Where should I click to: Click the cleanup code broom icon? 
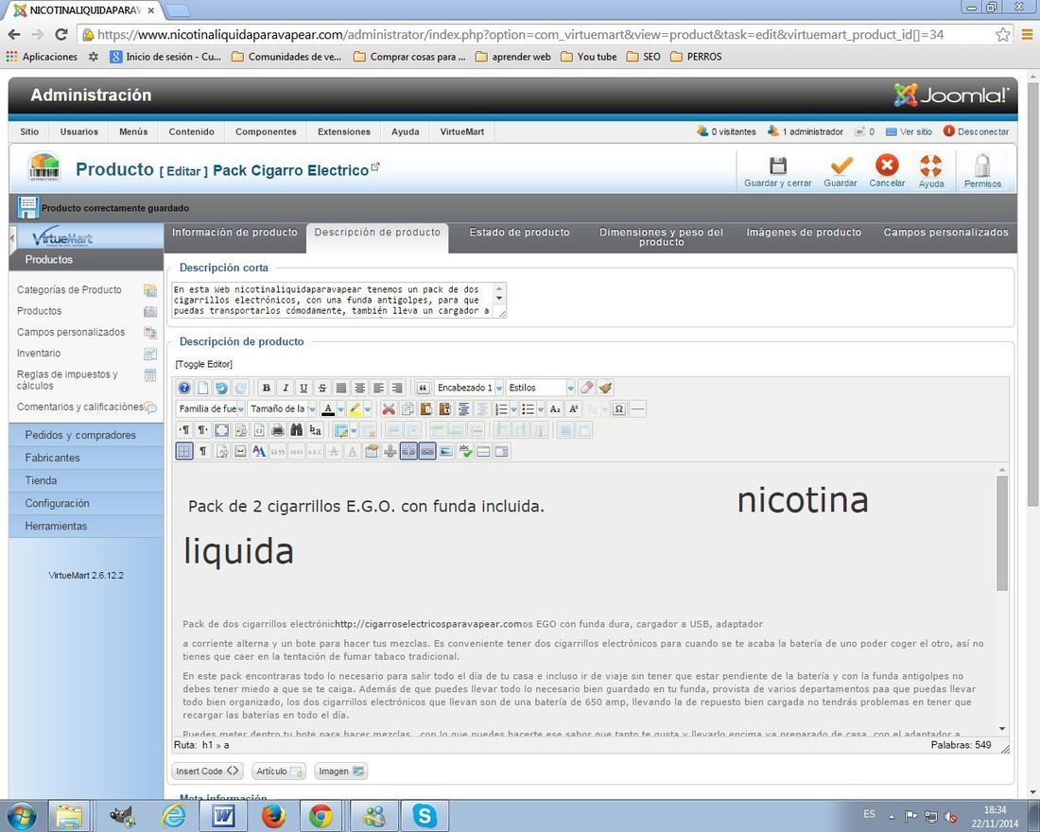pos(605,388)
